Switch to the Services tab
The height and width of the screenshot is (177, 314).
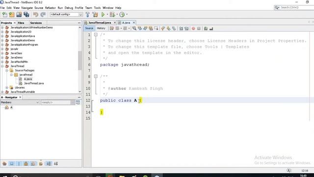point(36,23)
